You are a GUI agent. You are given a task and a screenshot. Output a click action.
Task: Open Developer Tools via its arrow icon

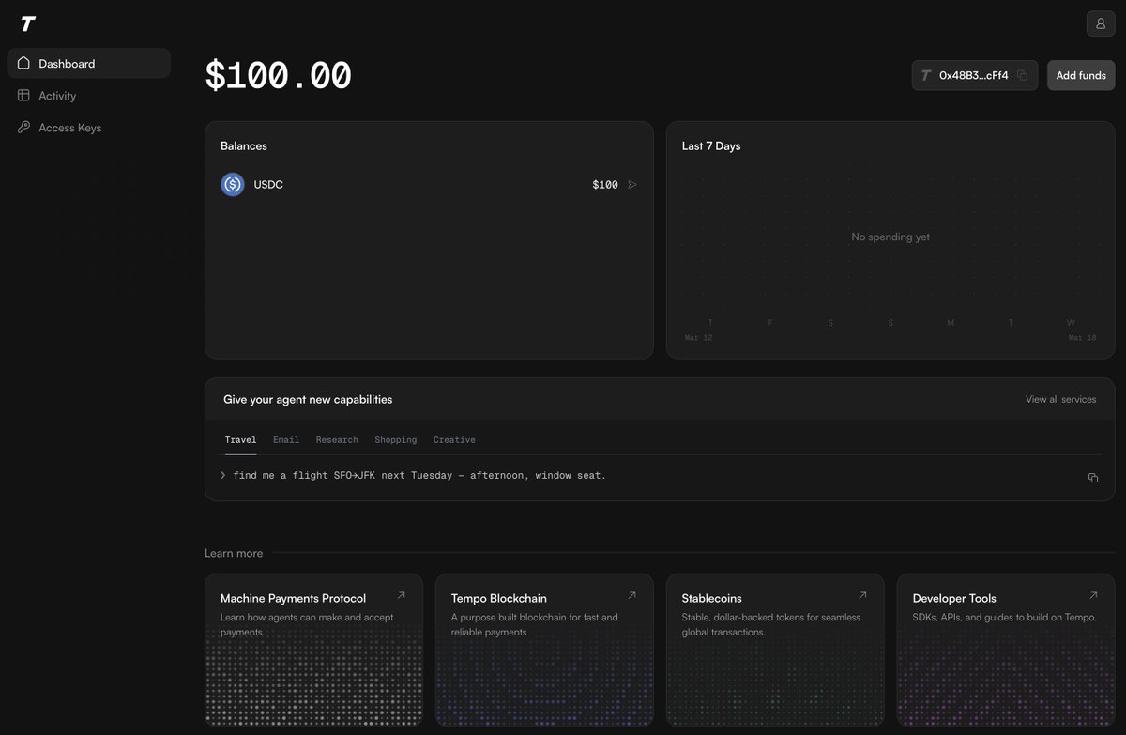(1093, 595)
